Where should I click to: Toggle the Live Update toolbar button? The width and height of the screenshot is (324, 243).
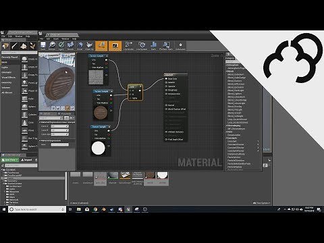click(x=142, y=46)
